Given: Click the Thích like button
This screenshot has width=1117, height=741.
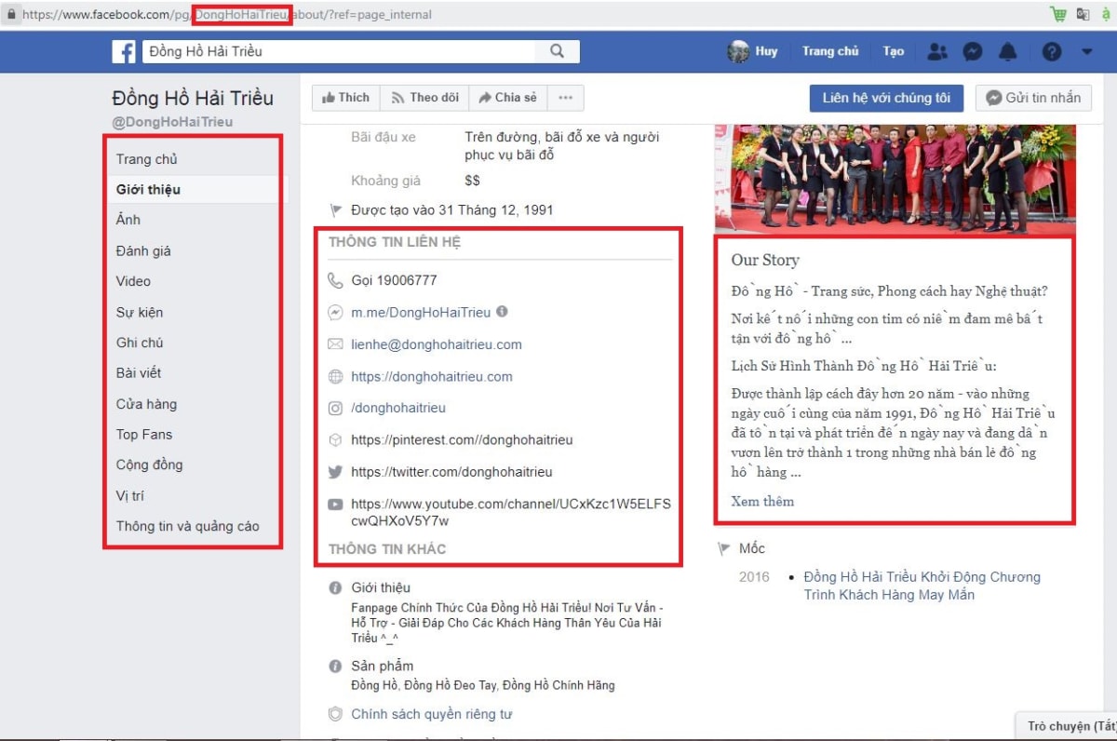Looking at the screenshot, I should (344, 98).
